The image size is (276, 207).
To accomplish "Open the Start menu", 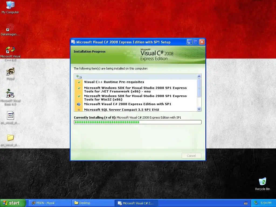I will click(13, 203).
